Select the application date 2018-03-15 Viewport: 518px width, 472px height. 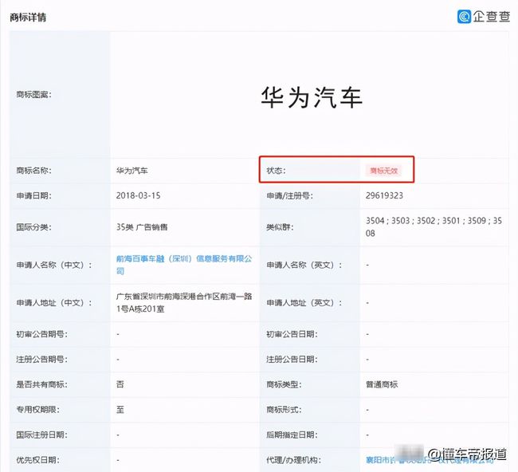(x=138, y=195)
